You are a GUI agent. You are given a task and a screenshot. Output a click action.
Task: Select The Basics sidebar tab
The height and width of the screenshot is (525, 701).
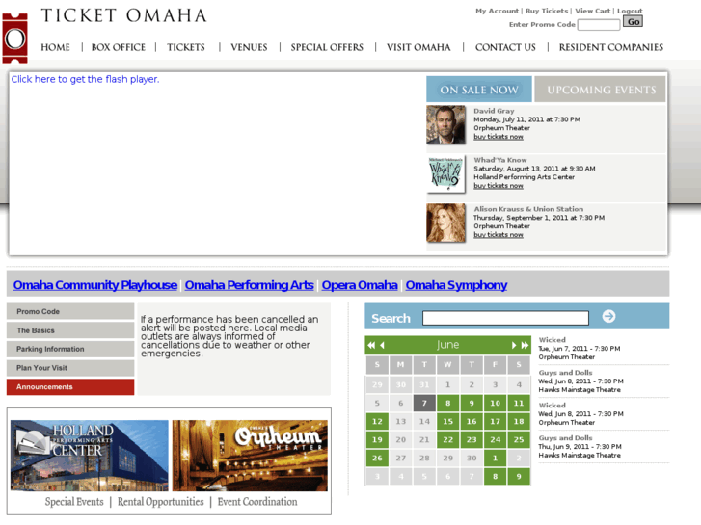70,330
